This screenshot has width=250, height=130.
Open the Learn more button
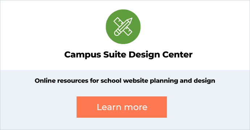click(122, 107)
